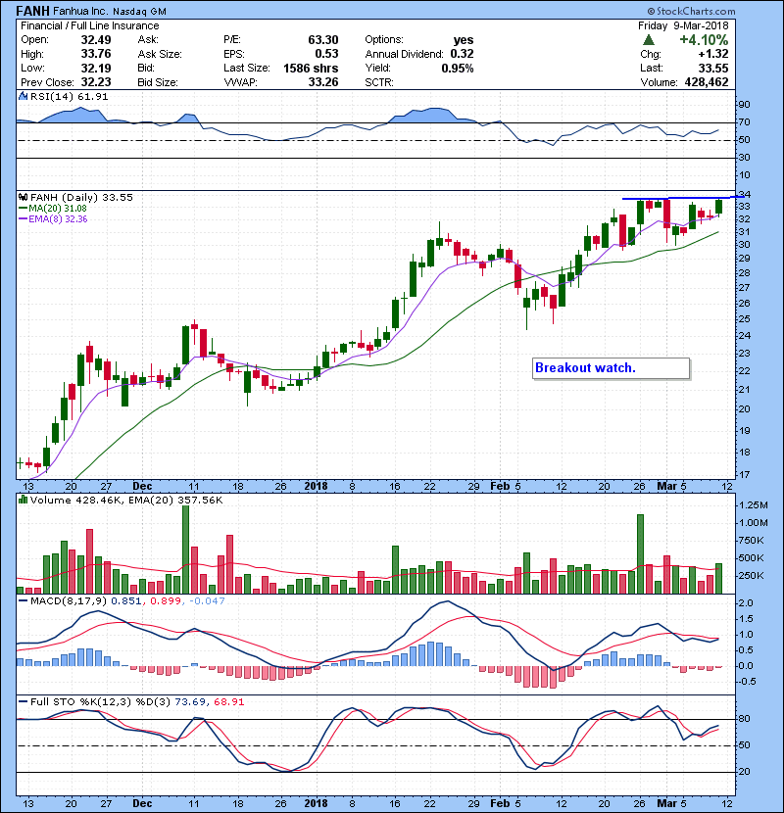Click the Open price value 32.49

click(95, 40)
